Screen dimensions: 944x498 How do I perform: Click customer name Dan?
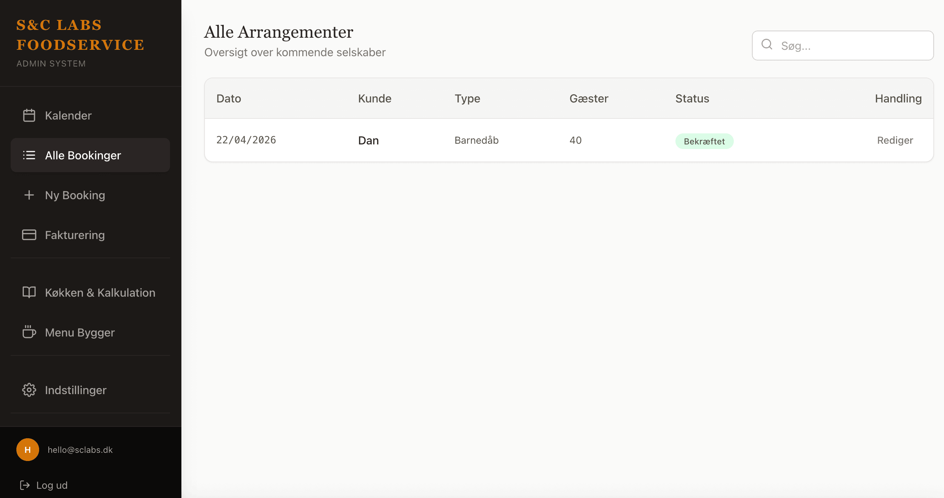368,141
